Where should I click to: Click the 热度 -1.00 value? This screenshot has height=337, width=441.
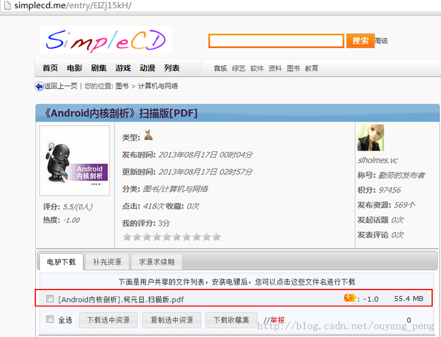pos(71,220)
